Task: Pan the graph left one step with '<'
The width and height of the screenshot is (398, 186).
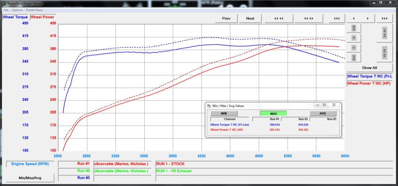Action: click(x=354, y=18)
